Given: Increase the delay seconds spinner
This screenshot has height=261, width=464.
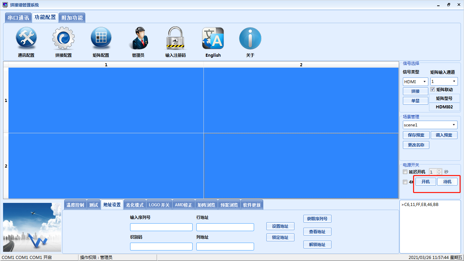Looking at the screenshot, I should coord(439,170).
